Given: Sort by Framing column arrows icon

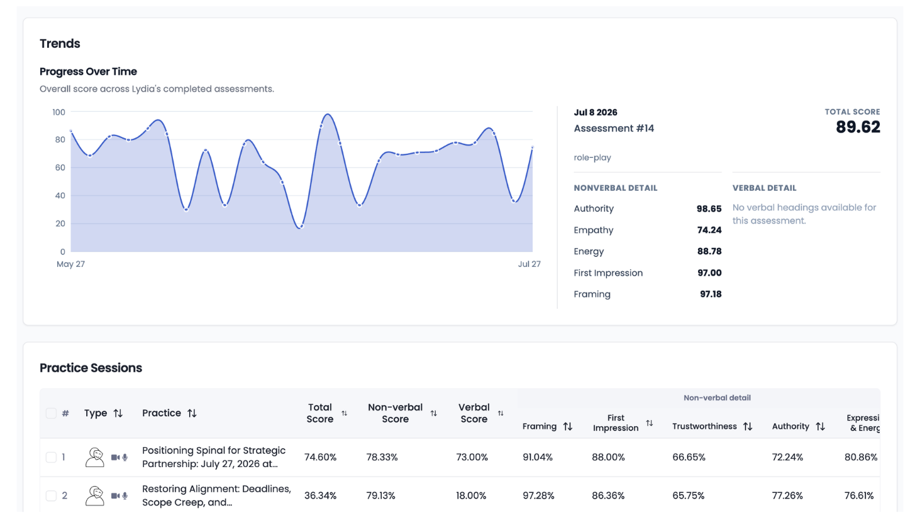Looking at the screenshot, I should pyautogui.click(x=568, y=426).
